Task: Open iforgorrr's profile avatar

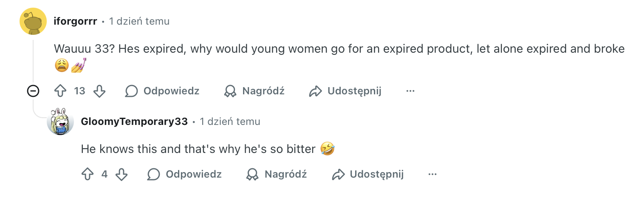Action: tap(33, 21)
